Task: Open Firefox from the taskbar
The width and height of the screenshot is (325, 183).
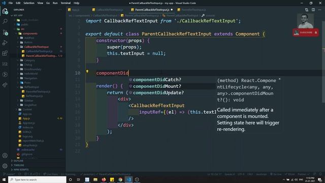Action: 104,179
